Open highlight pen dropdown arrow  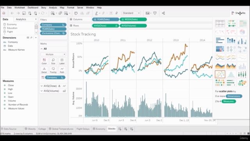click(x=100, y=13)
